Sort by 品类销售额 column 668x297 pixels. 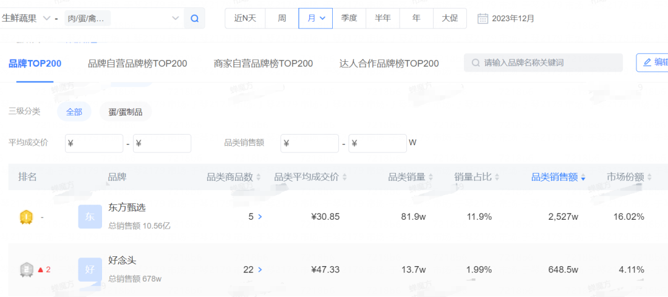click(559, 177)
